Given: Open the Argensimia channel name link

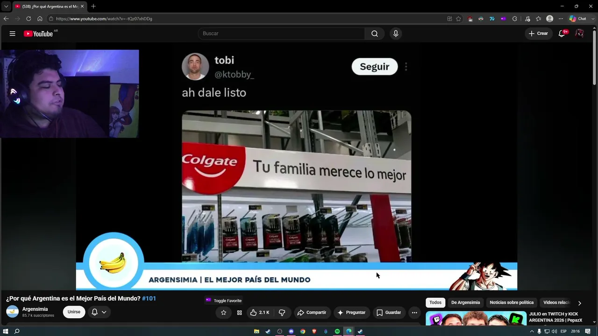Looking at the screenshot, I should pos(35,309).
